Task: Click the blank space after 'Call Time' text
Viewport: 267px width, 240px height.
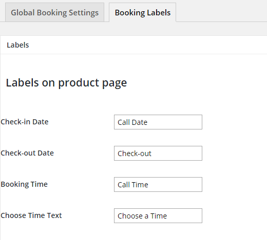Action: click(x=175, y=184)
